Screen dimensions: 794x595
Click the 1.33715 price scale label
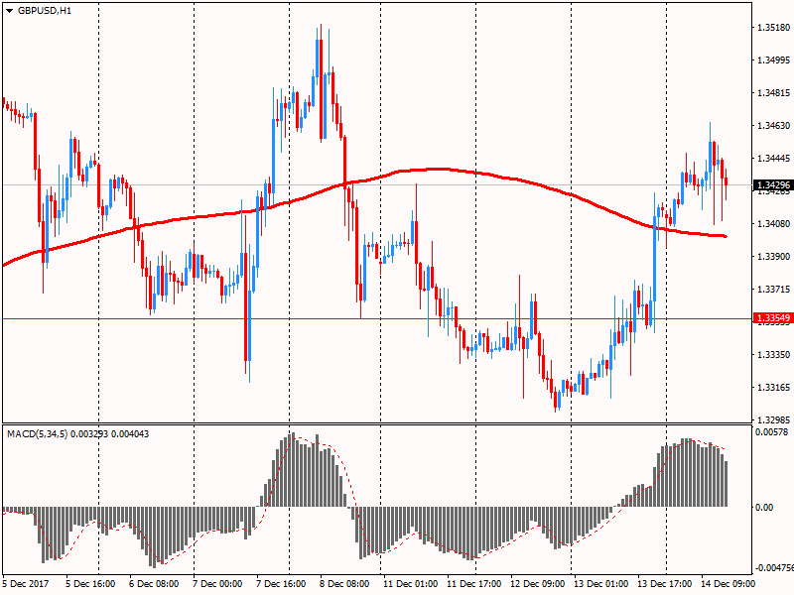(773, 290)
